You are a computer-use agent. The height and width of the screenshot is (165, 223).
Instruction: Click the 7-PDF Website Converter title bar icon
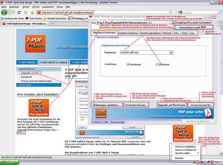91,16
